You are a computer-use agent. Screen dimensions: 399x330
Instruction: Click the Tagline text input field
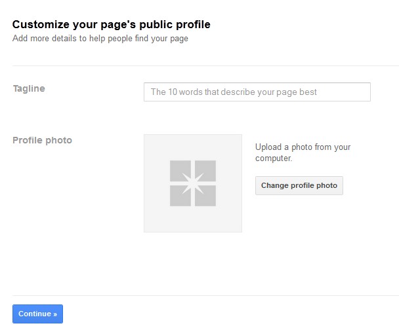click(257, 92)
